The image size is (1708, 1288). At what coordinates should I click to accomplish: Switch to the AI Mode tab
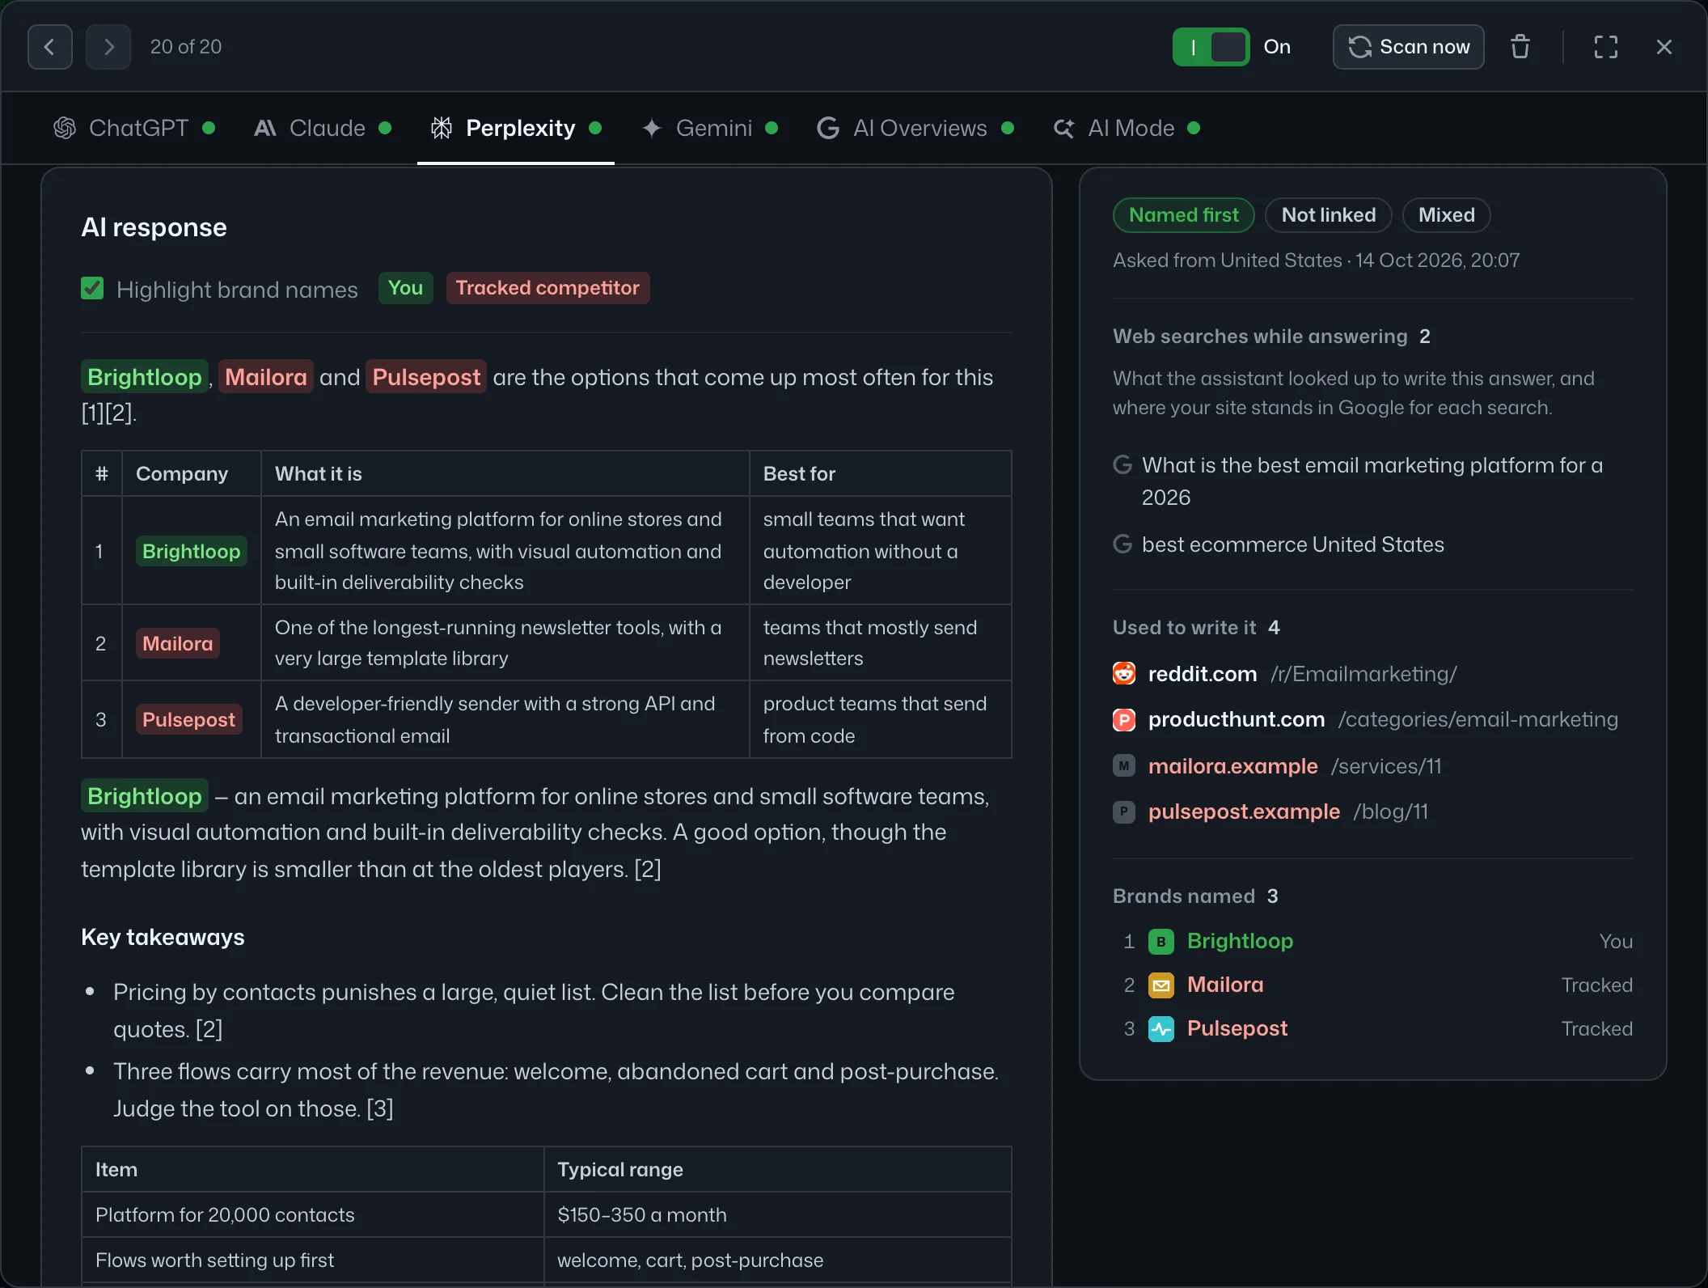[x=1127, y=128]
